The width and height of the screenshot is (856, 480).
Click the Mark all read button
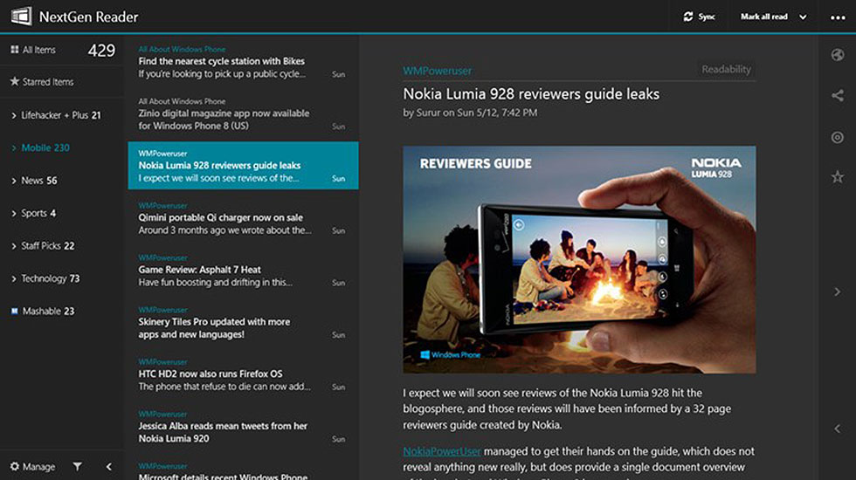tap(763, 17)
